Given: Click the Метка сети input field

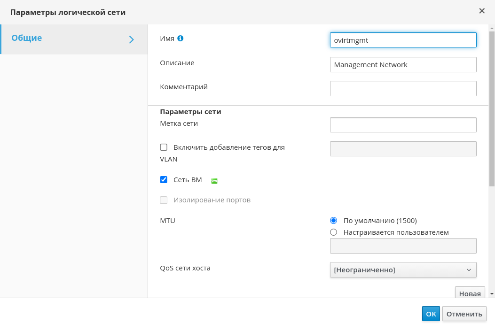Looking at the screenshot, I should click(403, 125).
